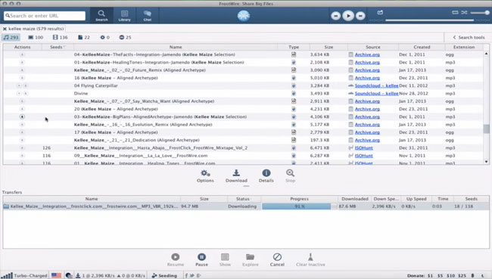Sort transfers by Status column
Screen dimensions: 492x279
244,199
